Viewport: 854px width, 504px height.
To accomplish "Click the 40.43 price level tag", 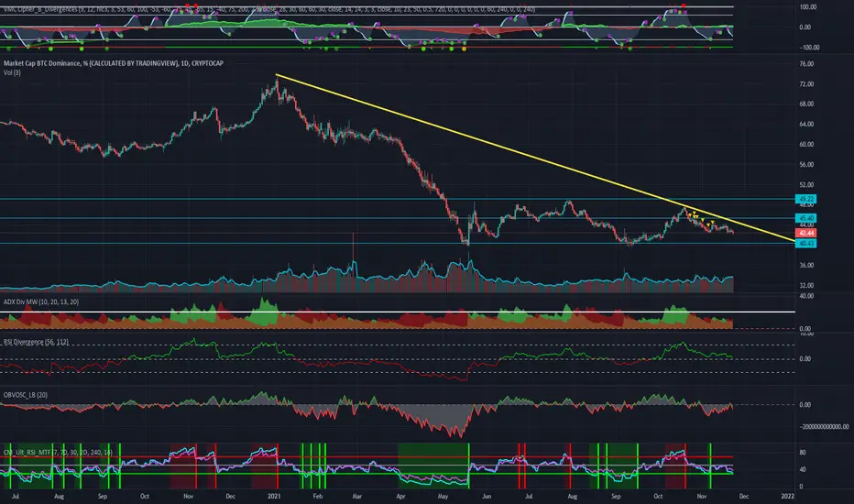I will [x=805, y=243].
